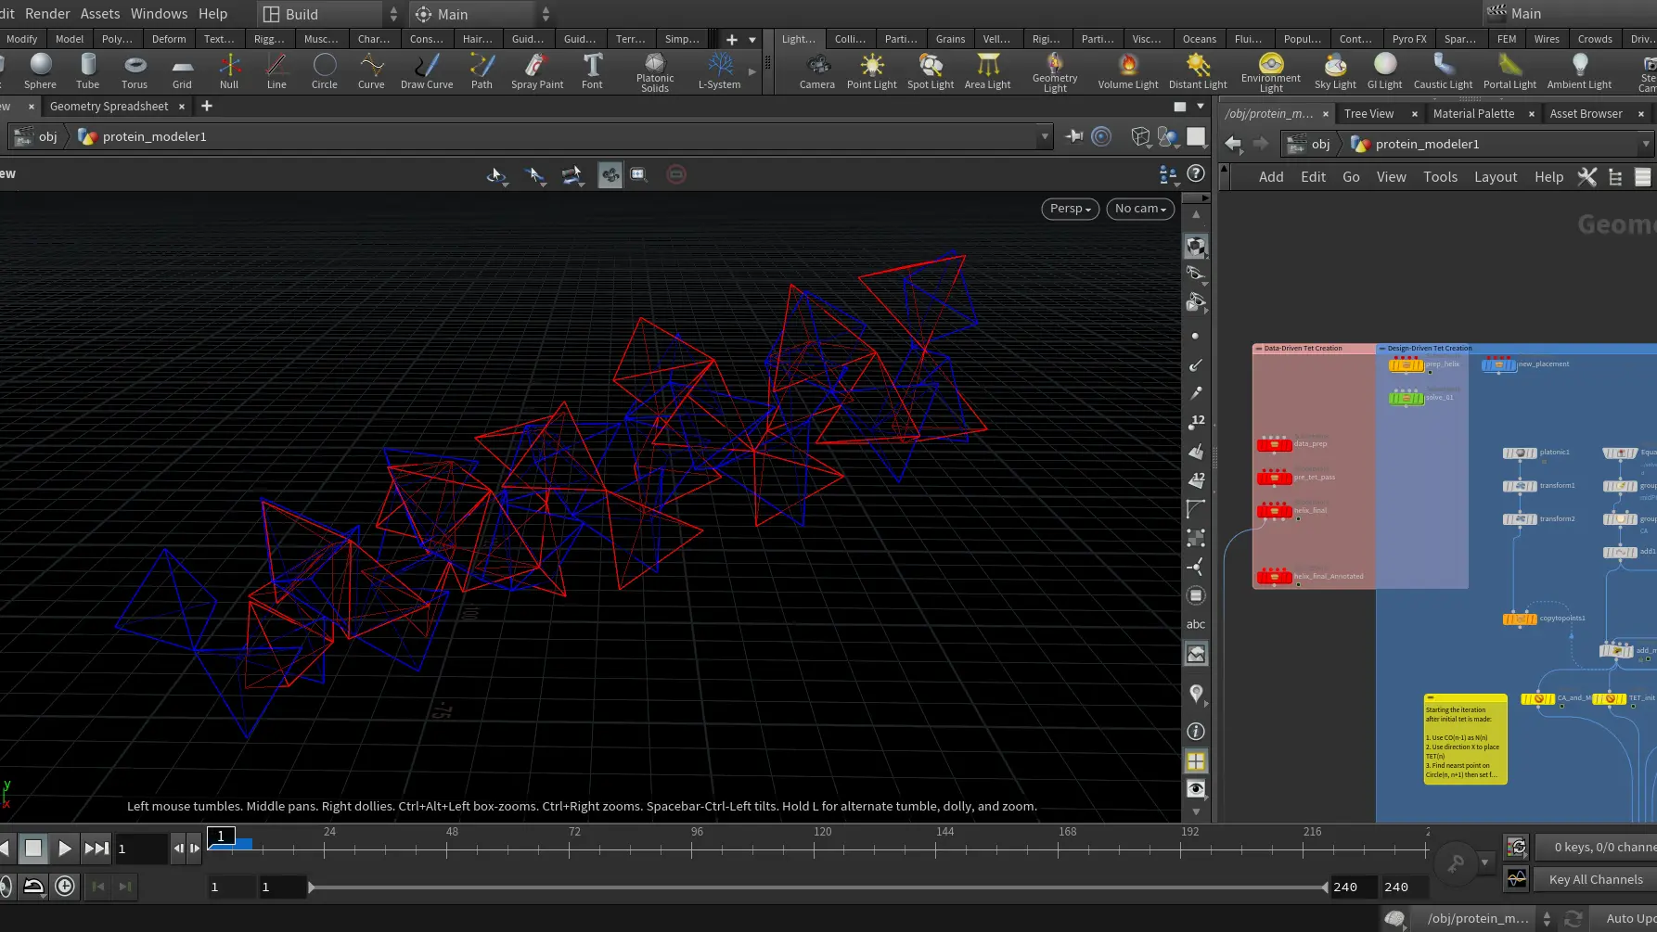The image size is (1657, 932).
Task: Toggle real-time playback clock button
Action: (65, 887)
